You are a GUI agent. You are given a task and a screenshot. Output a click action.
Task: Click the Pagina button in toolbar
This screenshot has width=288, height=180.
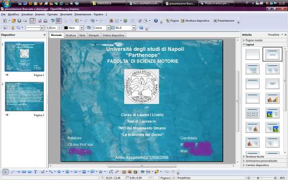172,21
